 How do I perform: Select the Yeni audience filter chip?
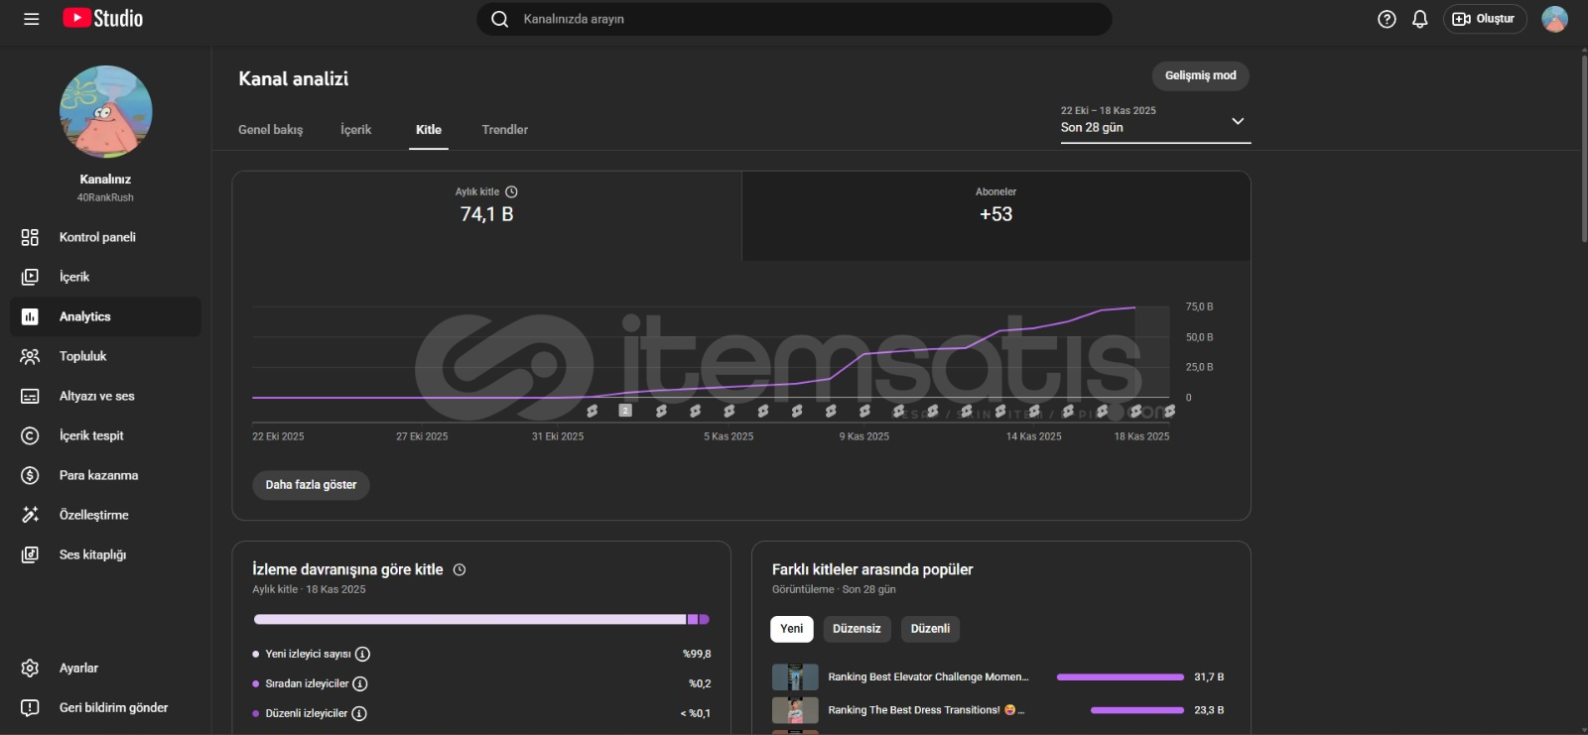point(791,629)
